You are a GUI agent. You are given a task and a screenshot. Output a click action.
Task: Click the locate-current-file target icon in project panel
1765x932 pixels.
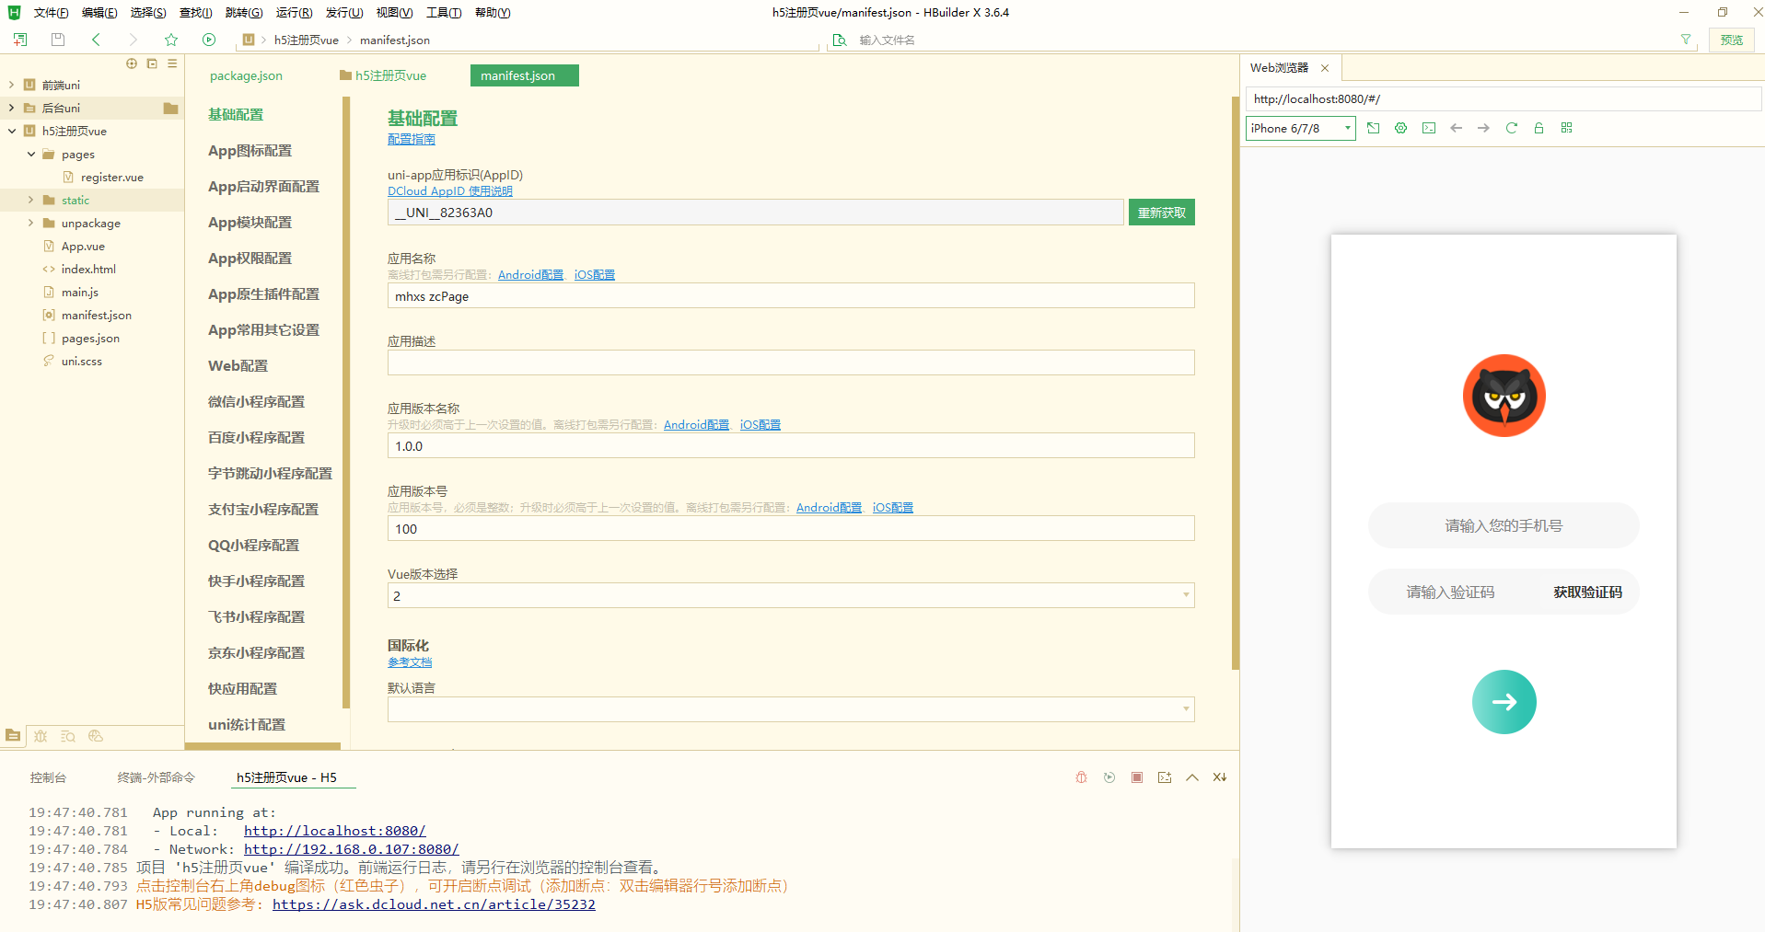point(132,63)
